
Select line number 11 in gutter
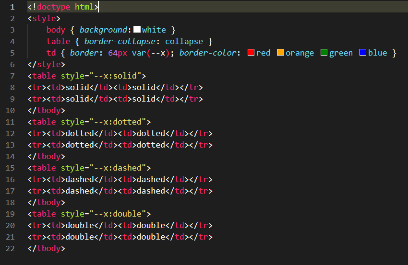[10, 122]
